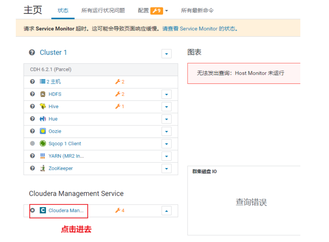The height and width of the screenshot is (242, 329).
Task: Open the Cloudera Man... service link
Action: [66, 210]
